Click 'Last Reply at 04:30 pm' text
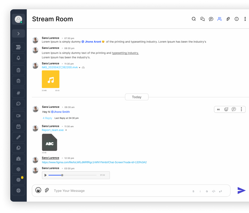The height and width of the screenshot is (213, 249). [x=66, y=118]
